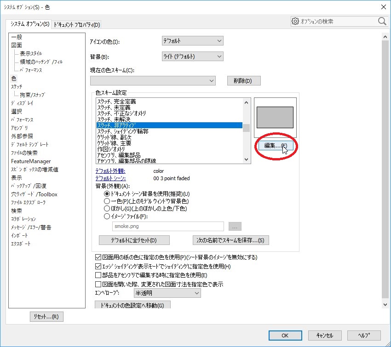Select the 一色 background radio button
This screenshot has width=391, height=347.
pyautogui.click(x=107, y=201)
